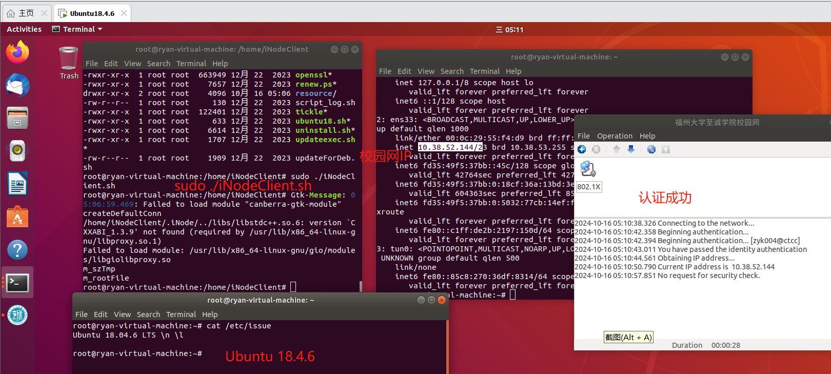831x374 pixels.
Task: Open Search menu in the bottom terminal
Action: coord(148,314)
